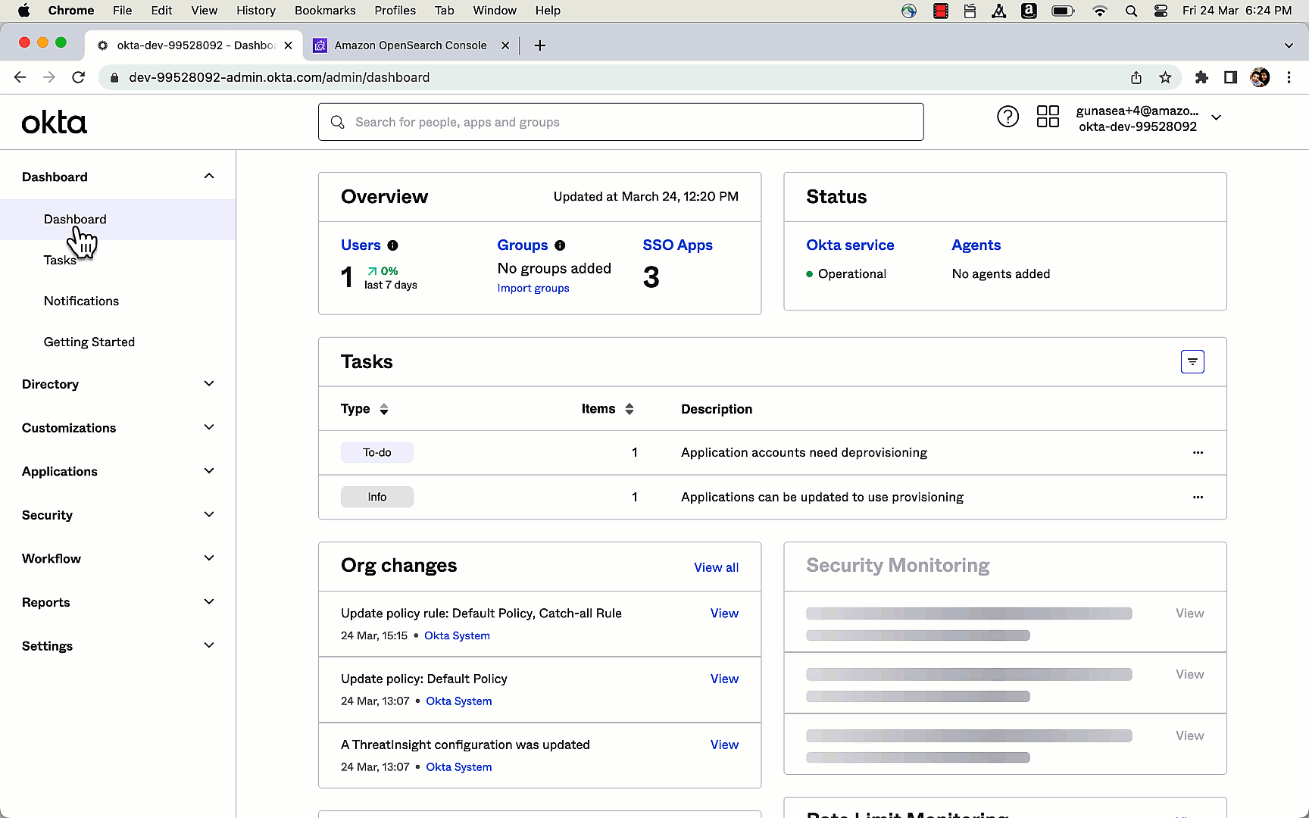Open the SSO Apps link

678,245
